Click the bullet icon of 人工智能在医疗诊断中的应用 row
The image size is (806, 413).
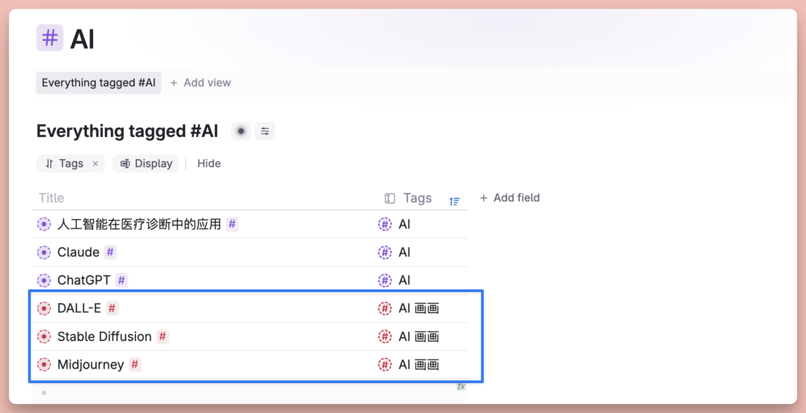(x=44, y=224)
